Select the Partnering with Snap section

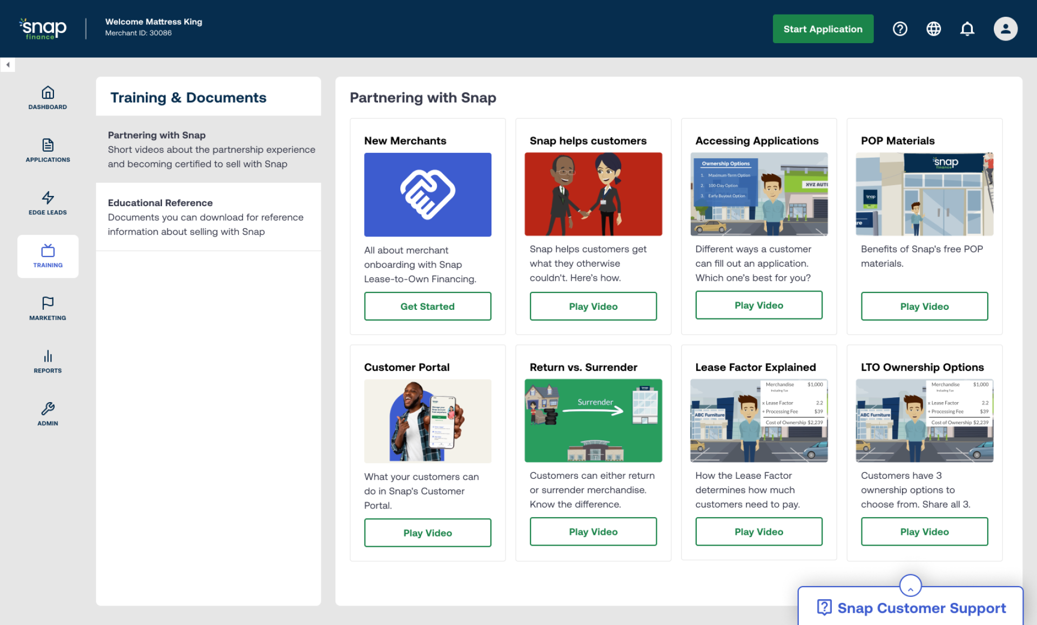click(x=208, y=150)
